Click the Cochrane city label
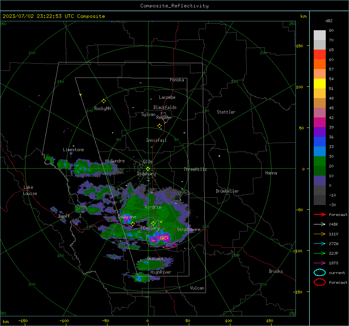Screen dimensions: 349x326 point(127,217)
